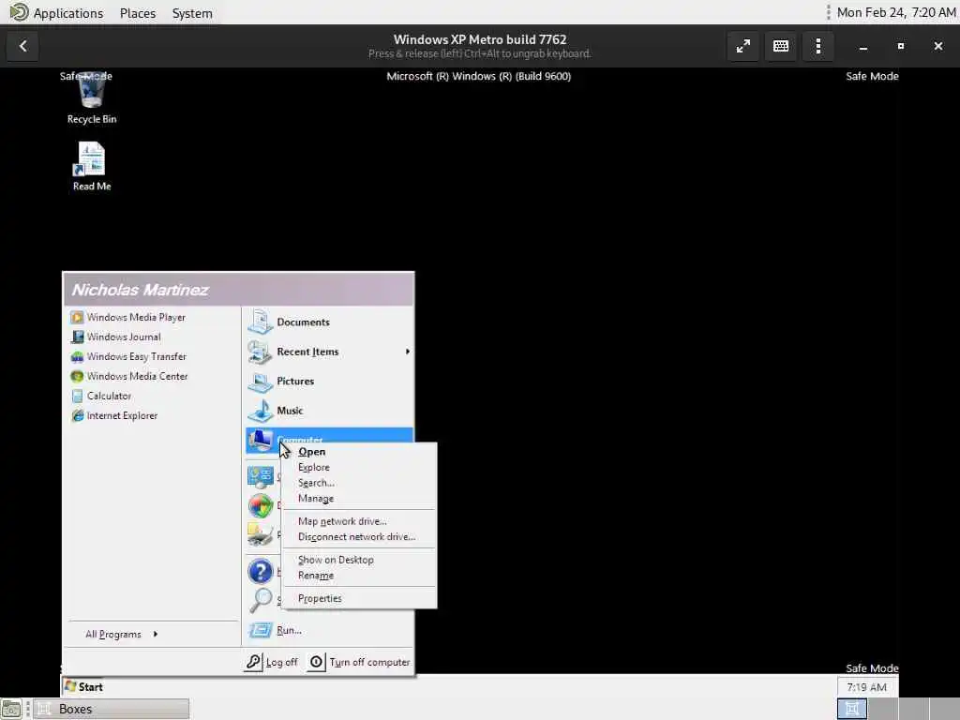Click the Internet Explorer icon
960x720 pixels.
coord(77,415)
